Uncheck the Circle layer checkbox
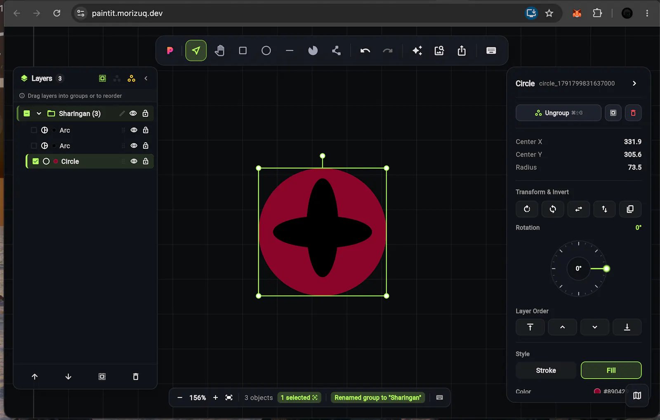This screenshot has width=660, height=420. point(36,161)
